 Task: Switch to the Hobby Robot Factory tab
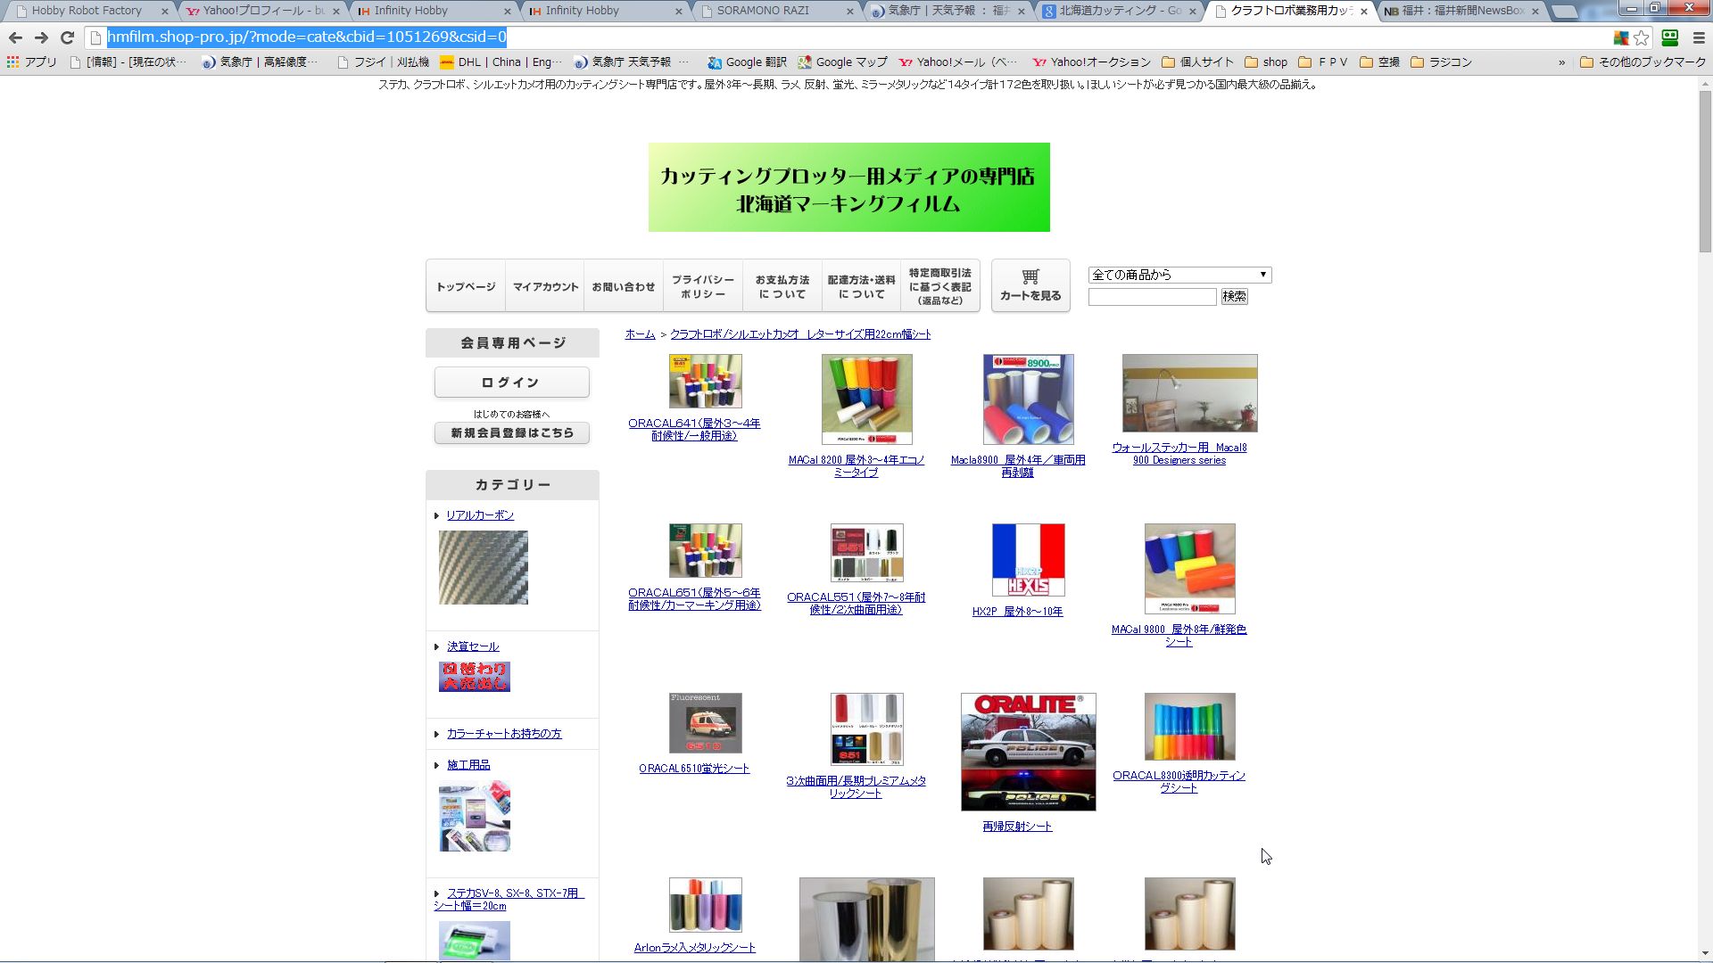click(x=87, y=11)
